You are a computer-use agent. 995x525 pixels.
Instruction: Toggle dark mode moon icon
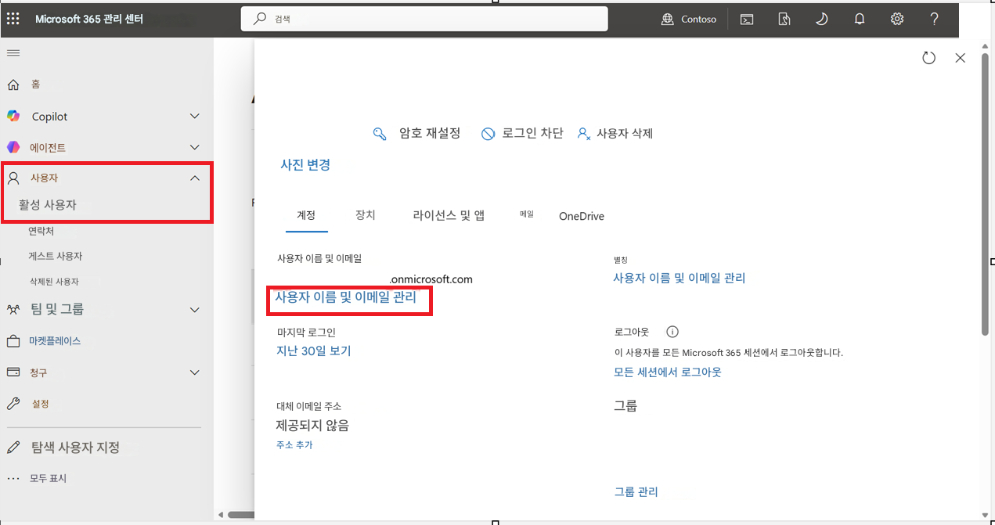point(822,20)
